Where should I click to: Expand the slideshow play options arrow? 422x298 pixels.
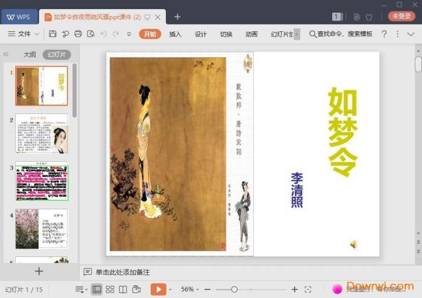(x=170, y=290)
